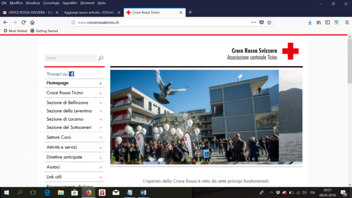This screenshot has height=198, width=352.
Task: Open the Cronologia menu
Action: pyautogui.click(x=51, y=3)
